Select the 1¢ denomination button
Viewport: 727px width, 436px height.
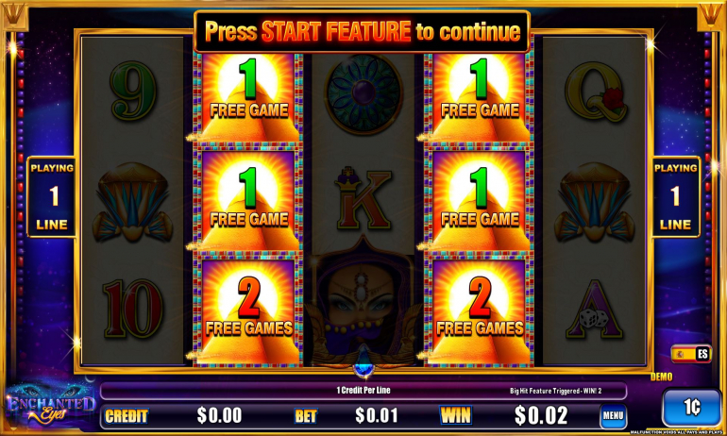(x=691, y=408)
